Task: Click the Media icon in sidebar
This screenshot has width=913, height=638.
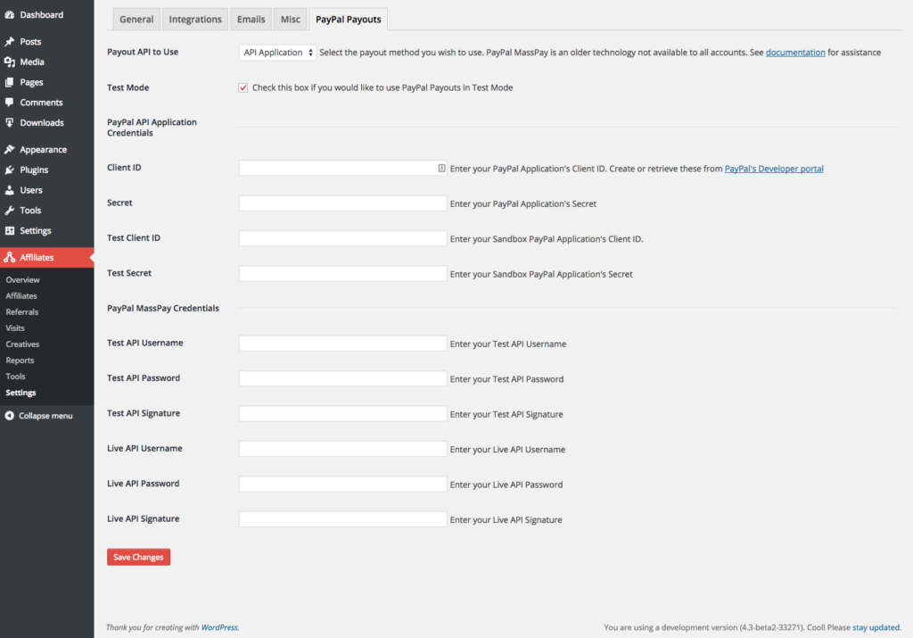Action: 9,62
